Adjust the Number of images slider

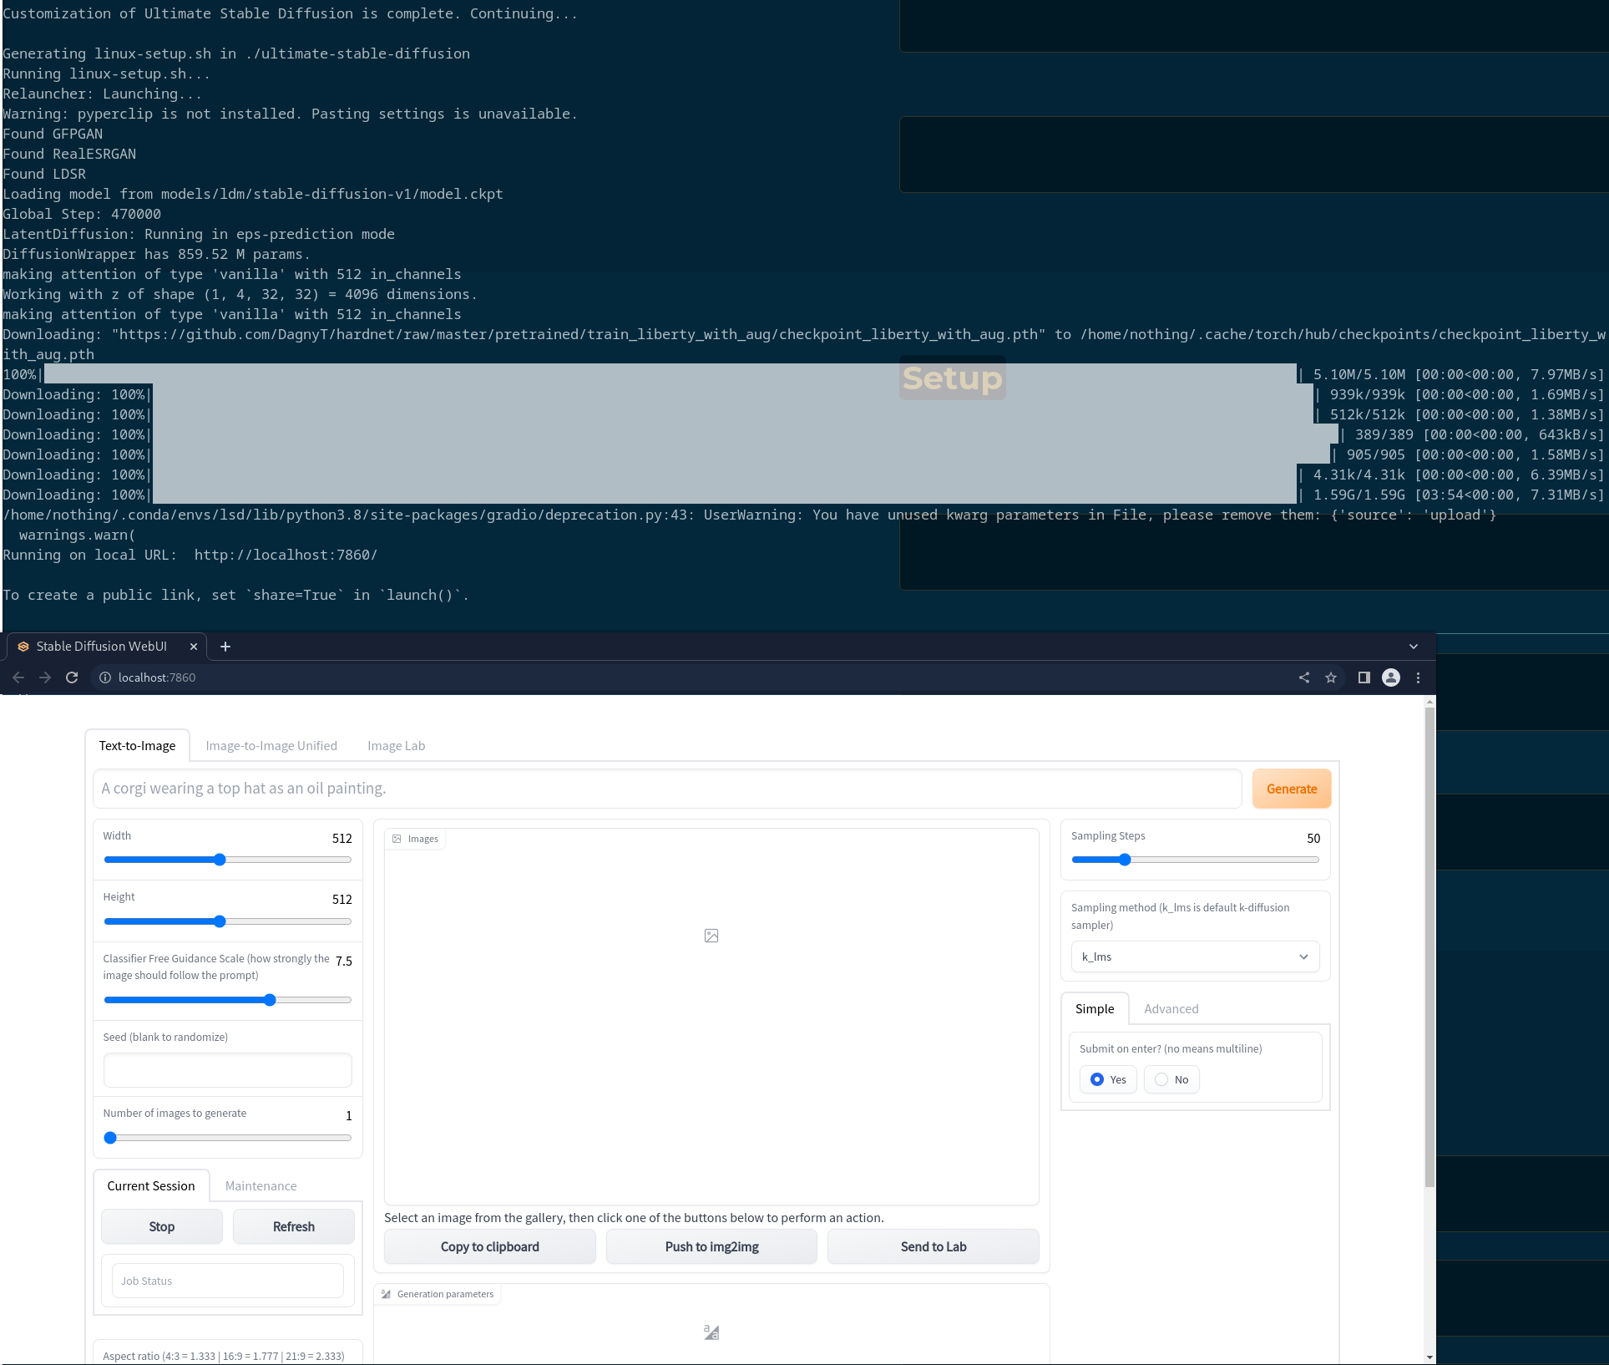point(227,1138)
